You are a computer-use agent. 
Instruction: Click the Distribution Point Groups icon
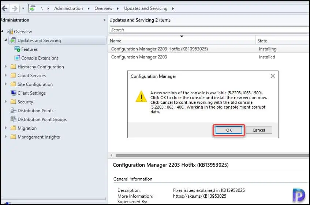[x=13, y=119]
